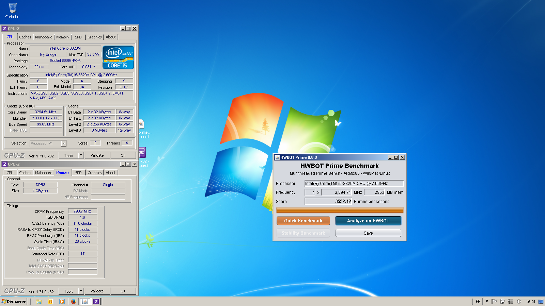Open Firefox from the taskbar
Image resolution: width=545 pixels, height=306 pixels.
[x=73, y=302]
